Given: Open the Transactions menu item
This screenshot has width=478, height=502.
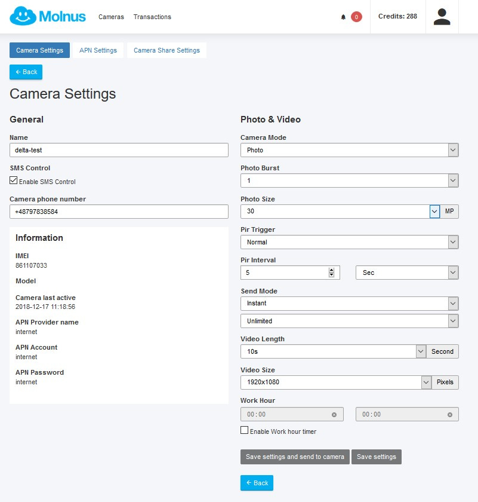Looking at the screenshot, I should 152,17.
